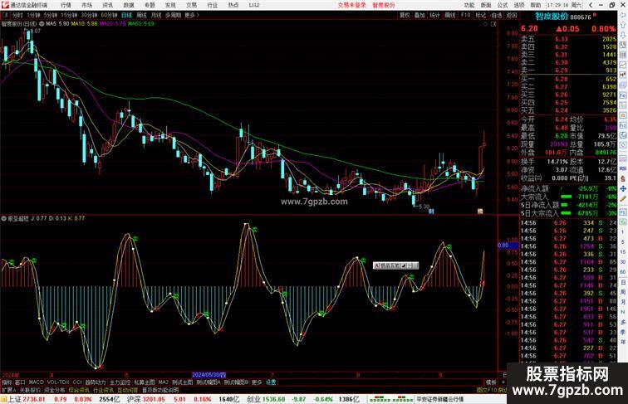This screenshot has width=628, height=404.
Task: Switch chart to 分时 period
Action: [17, 15]
